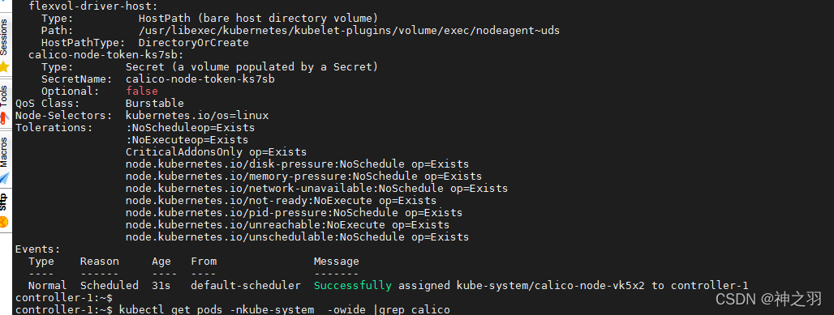The image size is (834, 315).
Task: Click the red 'false' Optional value
Action: tap(141, 92)
